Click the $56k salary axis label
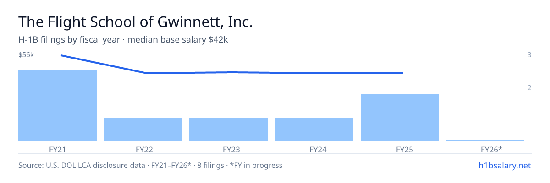Screen dimensions: 550x183 pyautogui.click(x=26, y=55)
